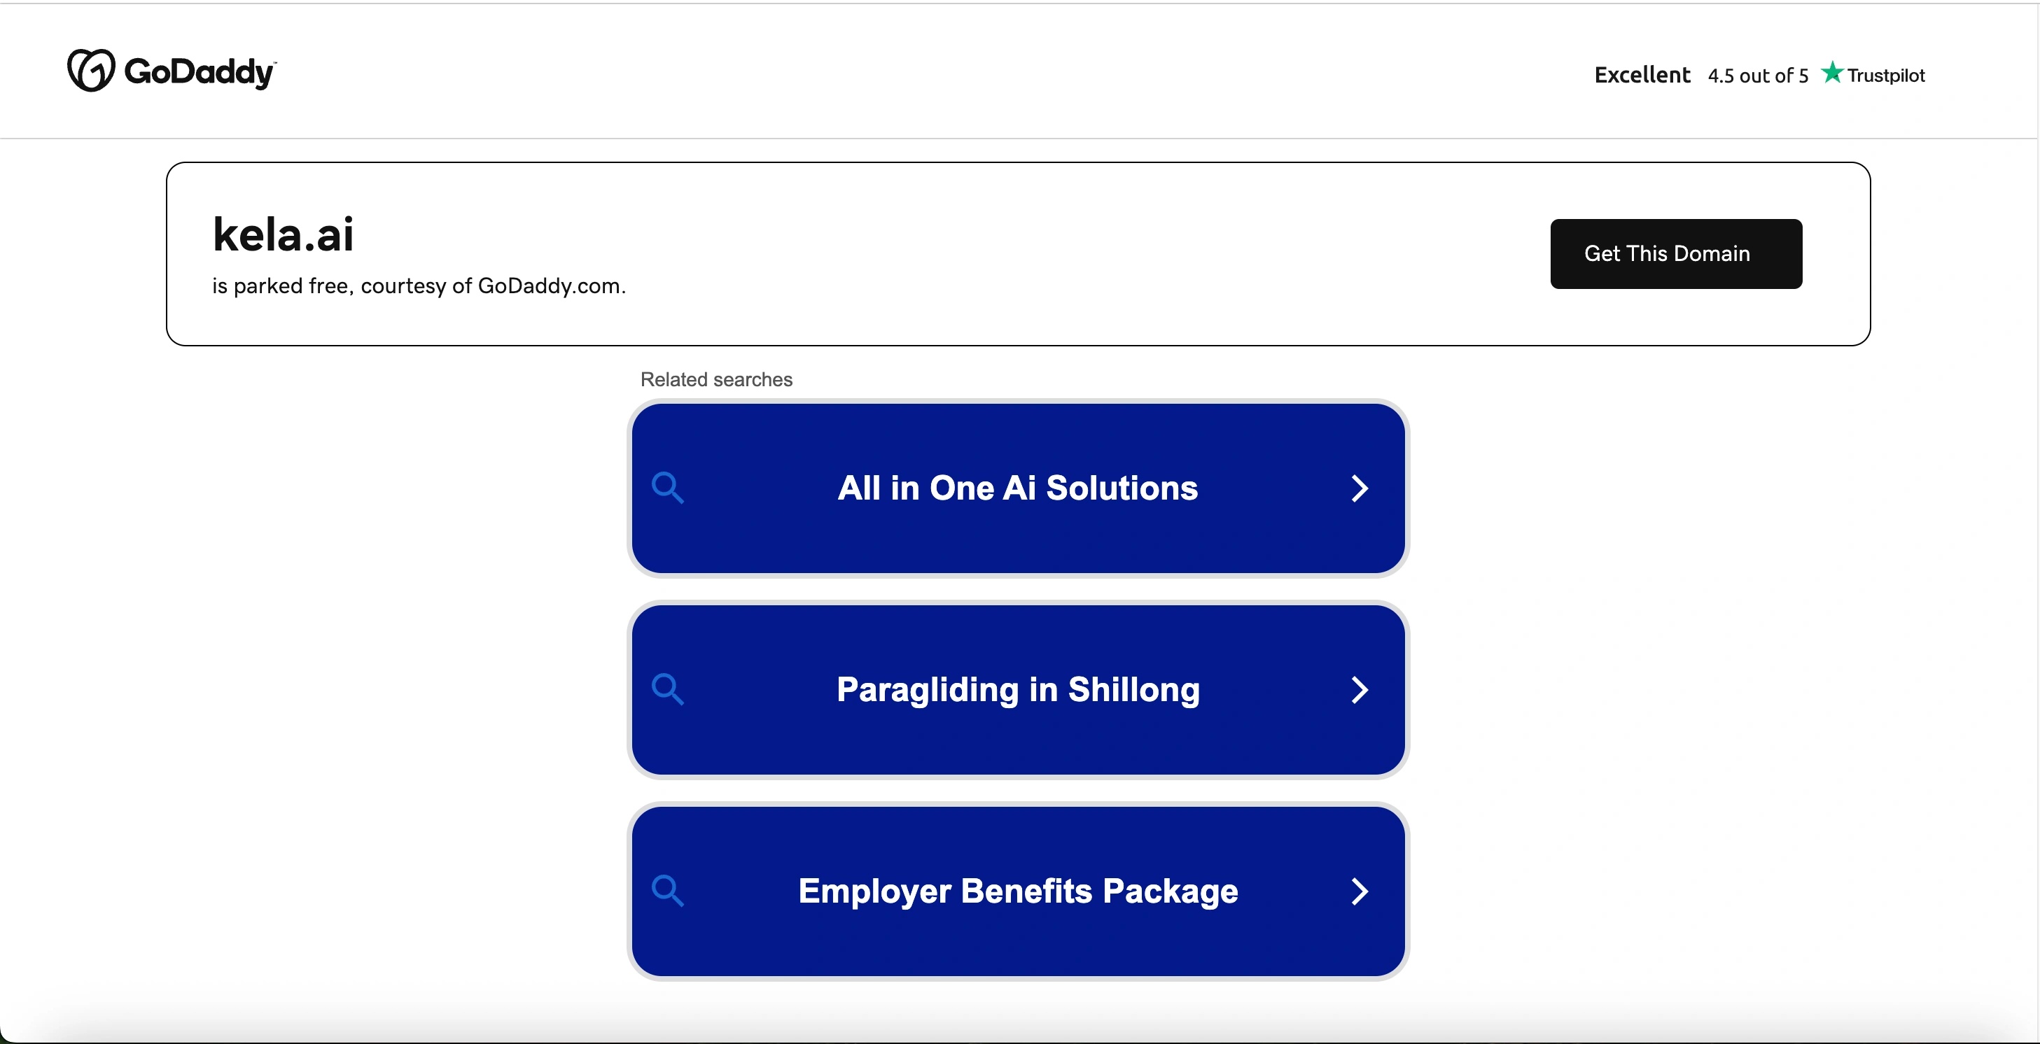Open Paragliding in Shillong search result

click(x=1018, y=689)
